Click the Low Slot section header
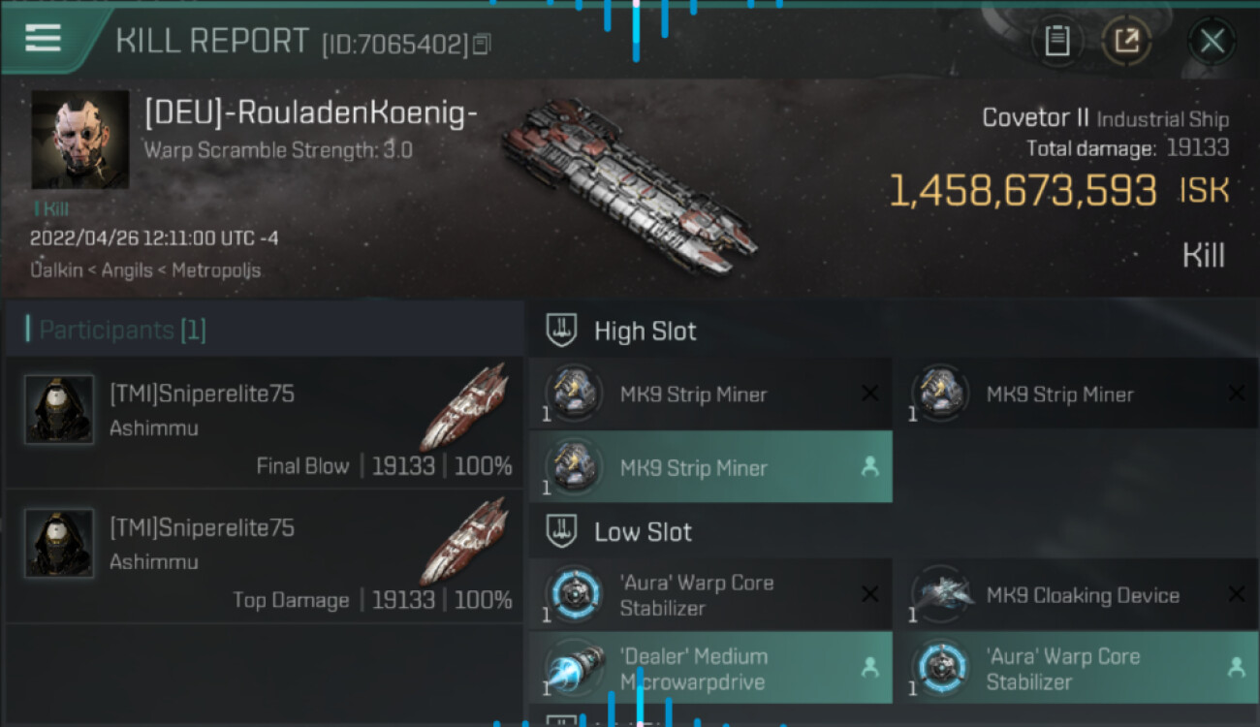This screenshot has width=1260, height=727. click(x=643, y=532)
